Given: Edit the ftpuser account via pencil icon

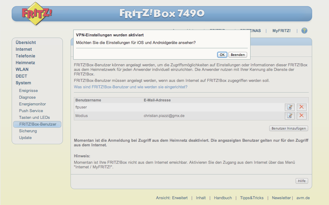Looking at the screenshot, I should (289, 107).
